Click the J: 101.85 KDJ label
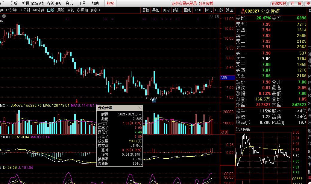This screenshot has width=311, height=184. pyautogui.click(x=25, y=168)
